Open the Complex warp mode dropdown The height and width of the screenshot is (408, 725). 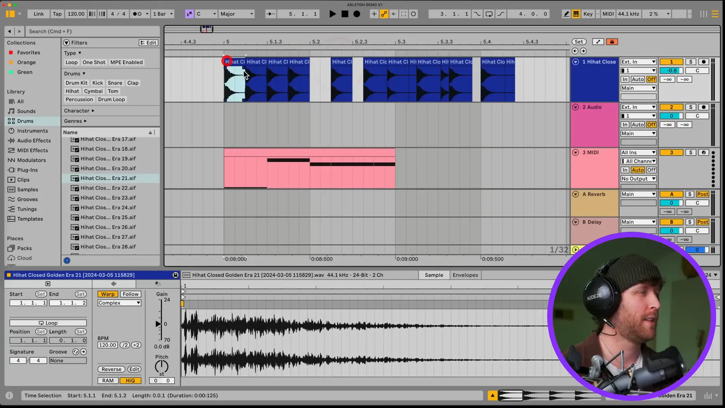point(119,303)
